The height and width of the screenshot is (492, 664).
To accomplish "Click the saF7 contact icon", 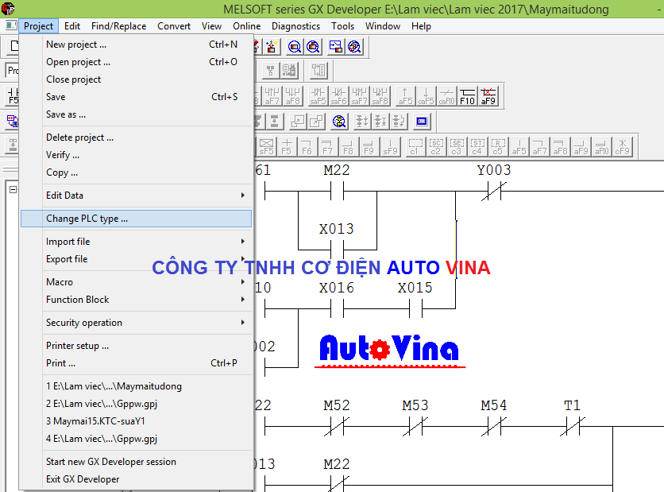I will [x=359, y=96].
